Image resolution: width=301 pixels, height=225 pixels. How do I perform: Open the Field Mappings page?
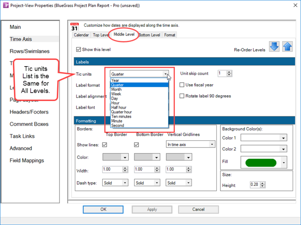27,161
